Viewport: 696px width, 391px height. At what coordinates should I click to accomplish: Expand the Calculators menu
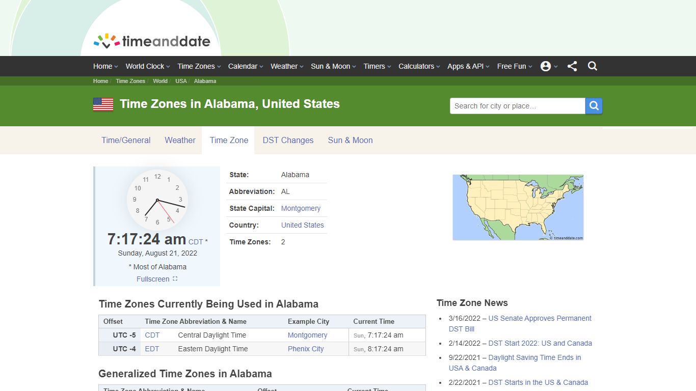(419, 66)
